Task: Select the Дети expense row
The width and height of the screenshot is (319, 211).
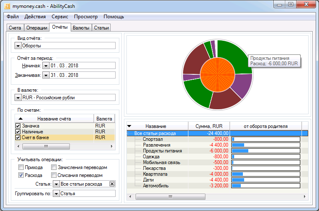Action: [x=217, y=180]
